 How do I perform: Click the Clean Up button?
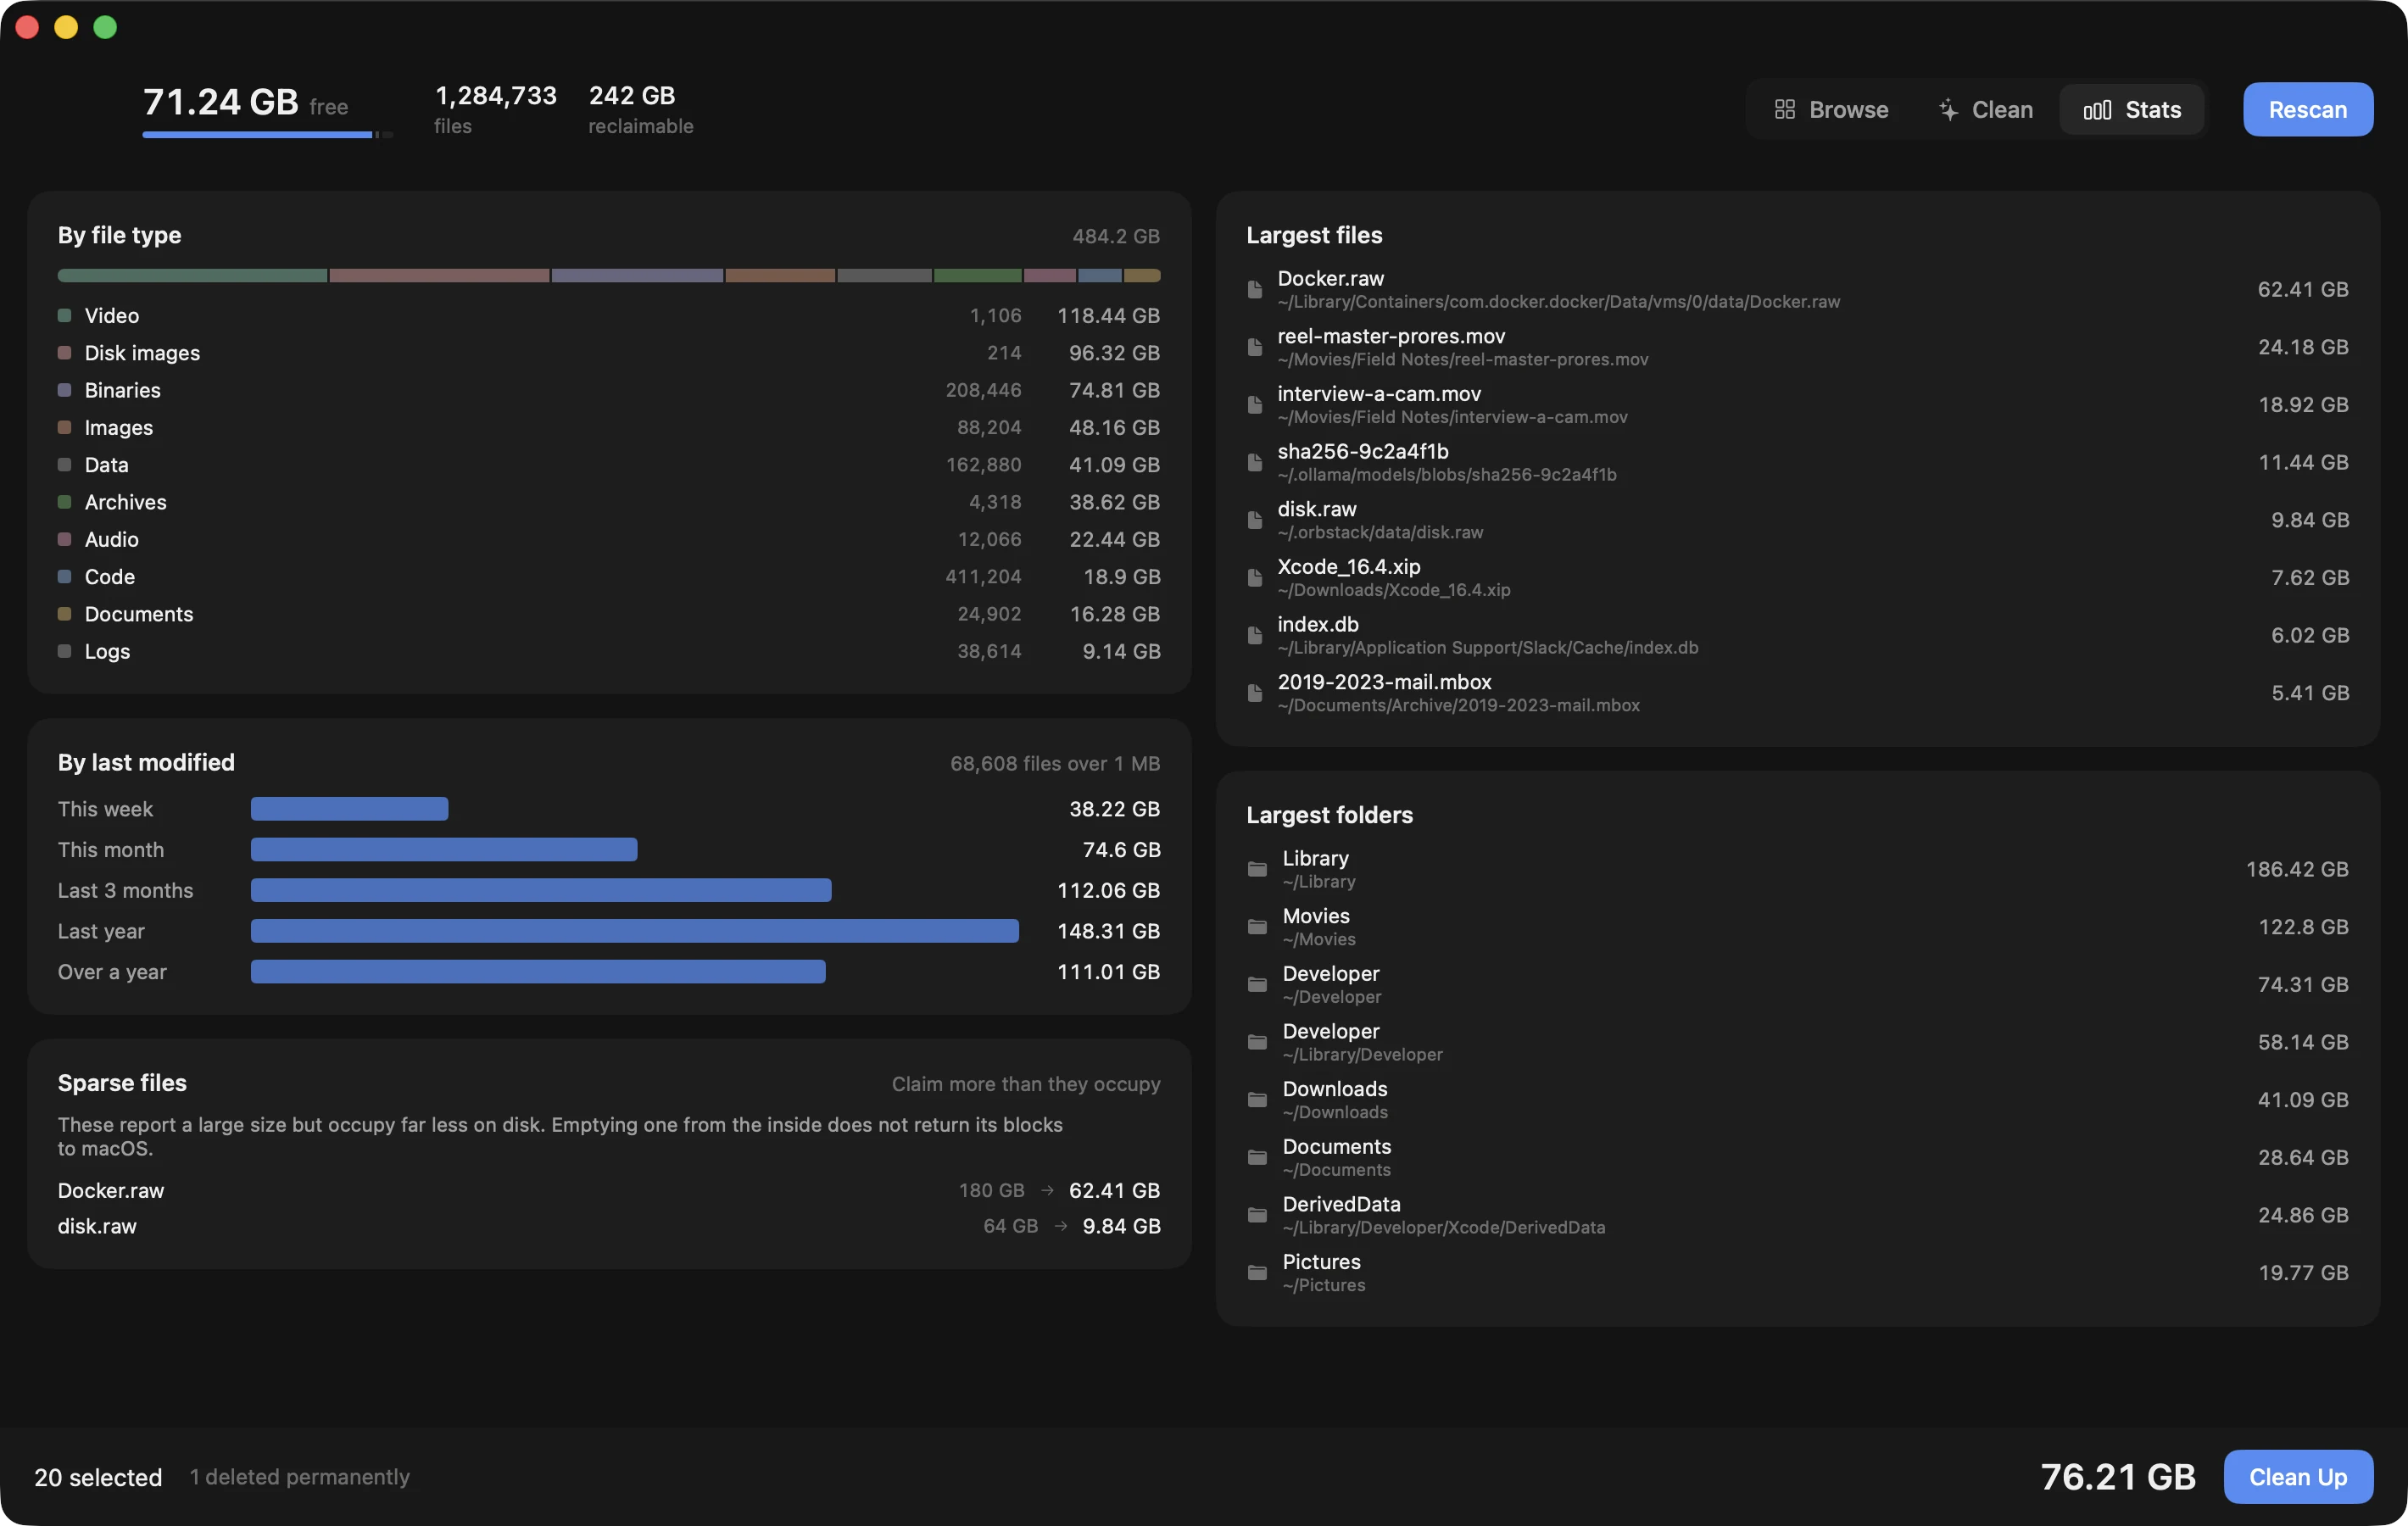click(2297, 1476)
